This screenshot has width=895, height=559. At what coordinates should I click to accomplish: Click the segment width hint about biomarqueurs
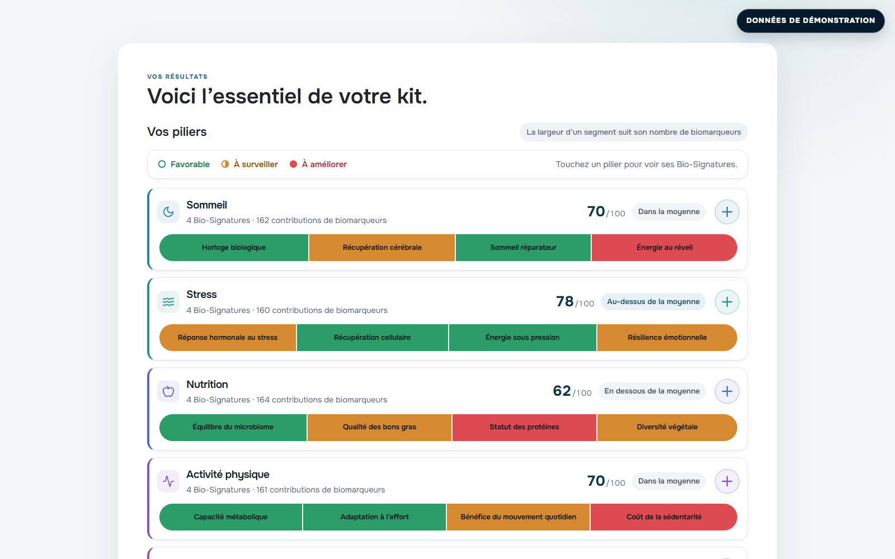click(634, 132)
